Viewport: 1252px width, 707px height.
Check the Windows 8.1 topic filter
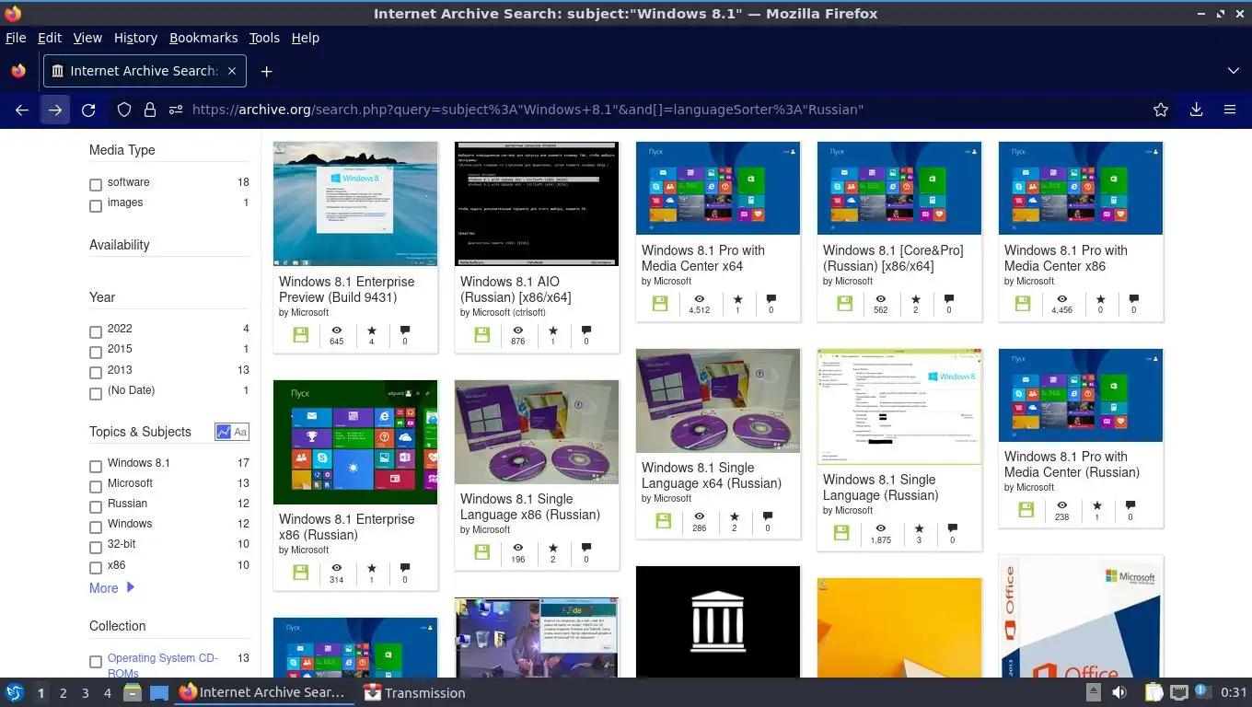[95, 465]
